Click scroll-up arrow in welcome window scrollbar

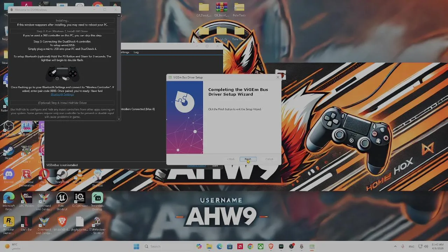[119, 15]
